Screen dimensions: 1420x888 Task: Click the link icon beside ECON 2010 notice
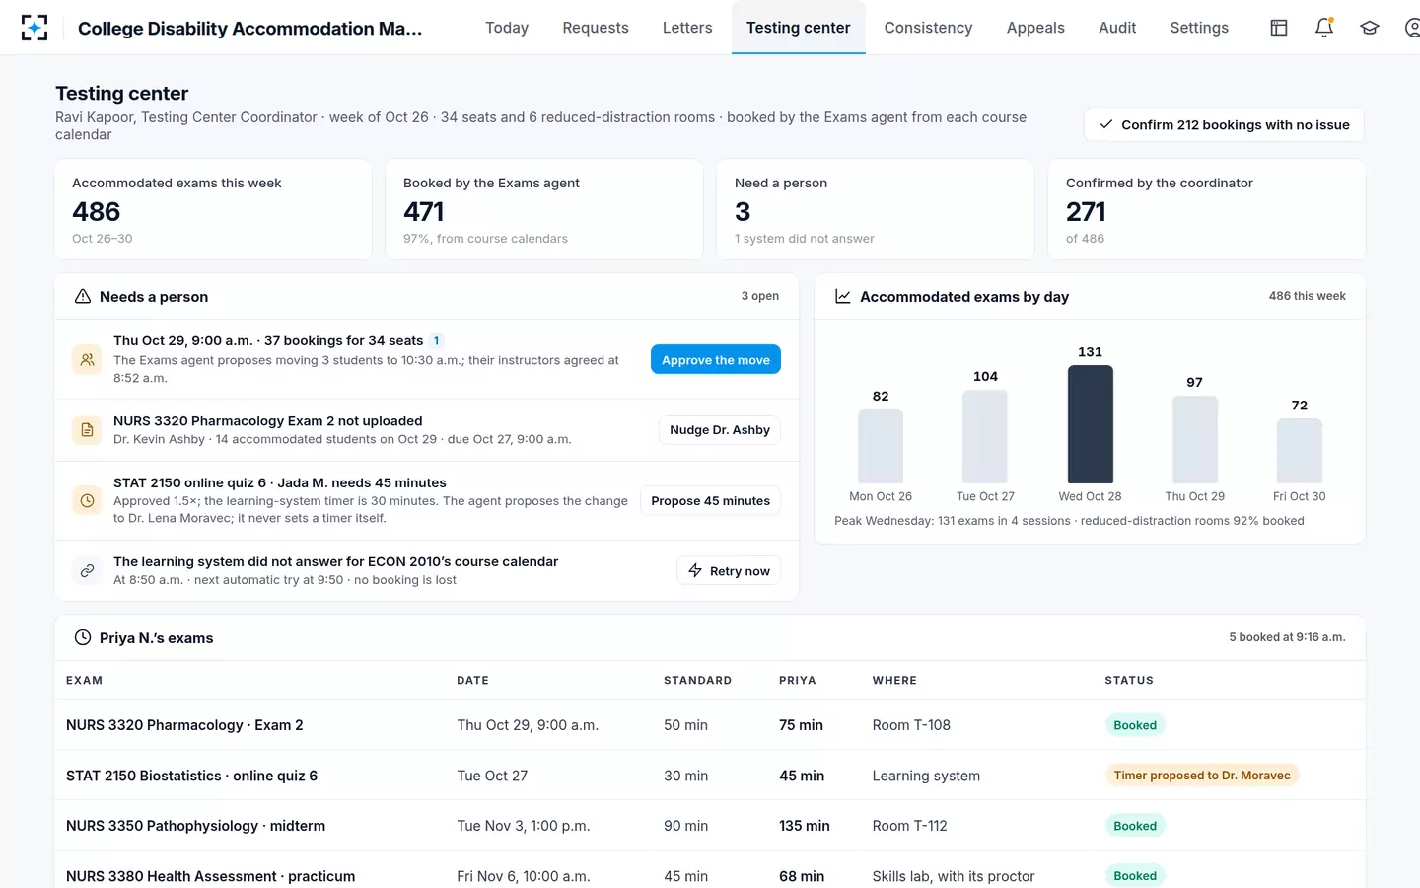pyautogui.click(x=88, y=570)
